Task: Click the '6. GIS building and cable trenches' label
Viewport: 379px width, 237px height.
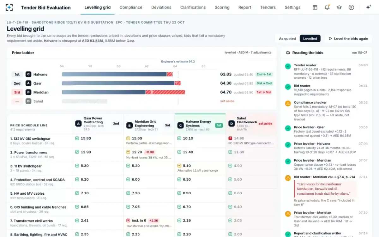Action: pyautogui.click(x=38, y=207)
